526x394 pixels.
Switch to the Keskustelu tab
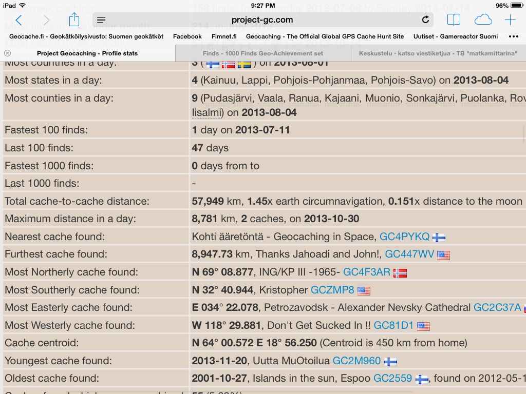point(438,53)
